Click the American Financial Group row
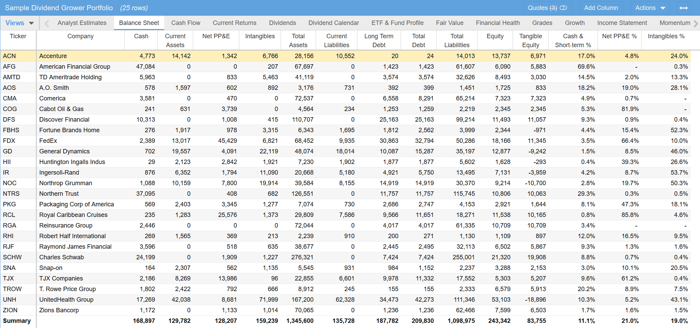The width and height of the screenshot is (700, 328). coord(345,67)
